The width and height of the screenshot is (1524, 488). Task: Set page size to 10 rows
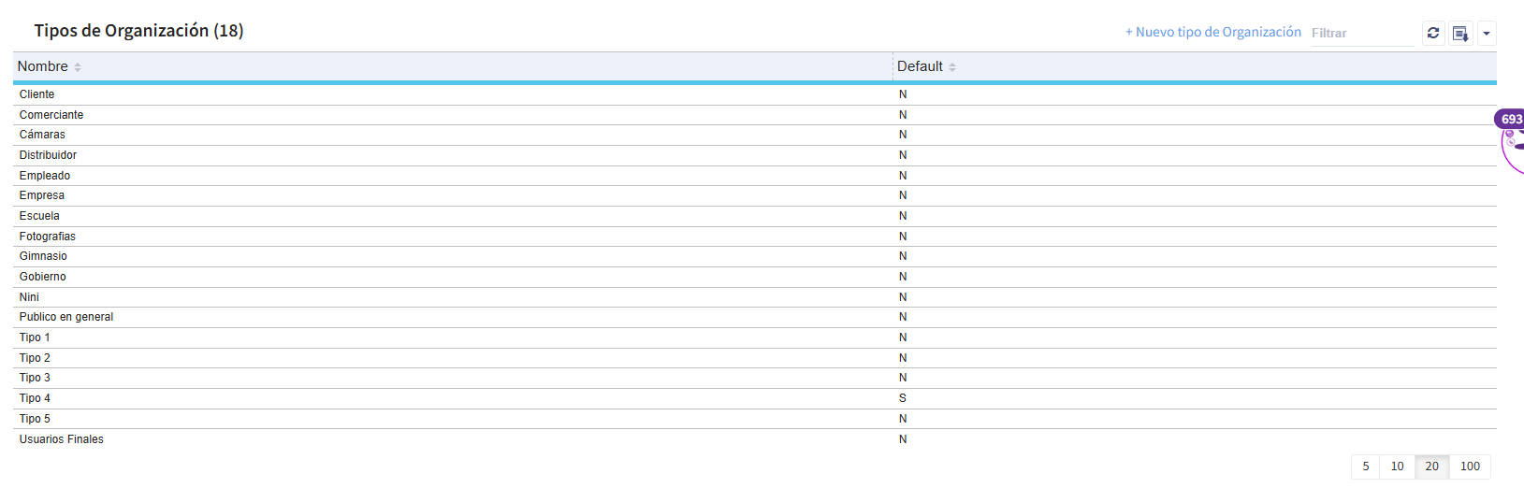[x=1397, y=466]
